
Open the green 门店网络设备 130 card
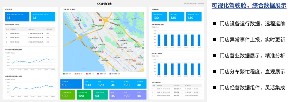(68, 95)
